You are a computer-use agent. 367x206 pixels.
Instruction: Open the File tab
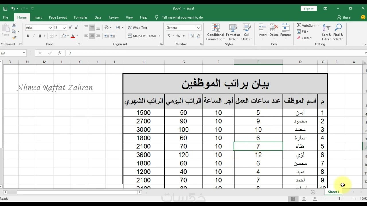click(x=5, y=17)
